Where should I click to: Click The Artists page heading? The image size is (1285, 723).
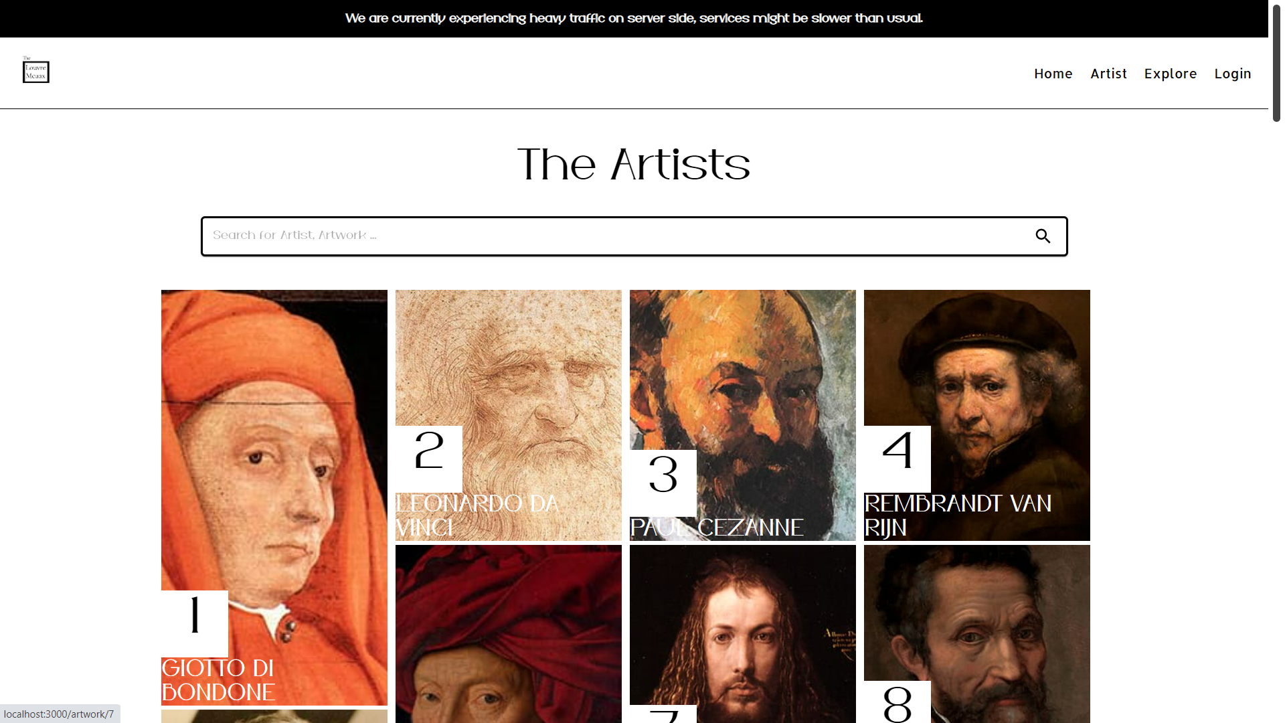pyautogui.click(x=634, y=165)
